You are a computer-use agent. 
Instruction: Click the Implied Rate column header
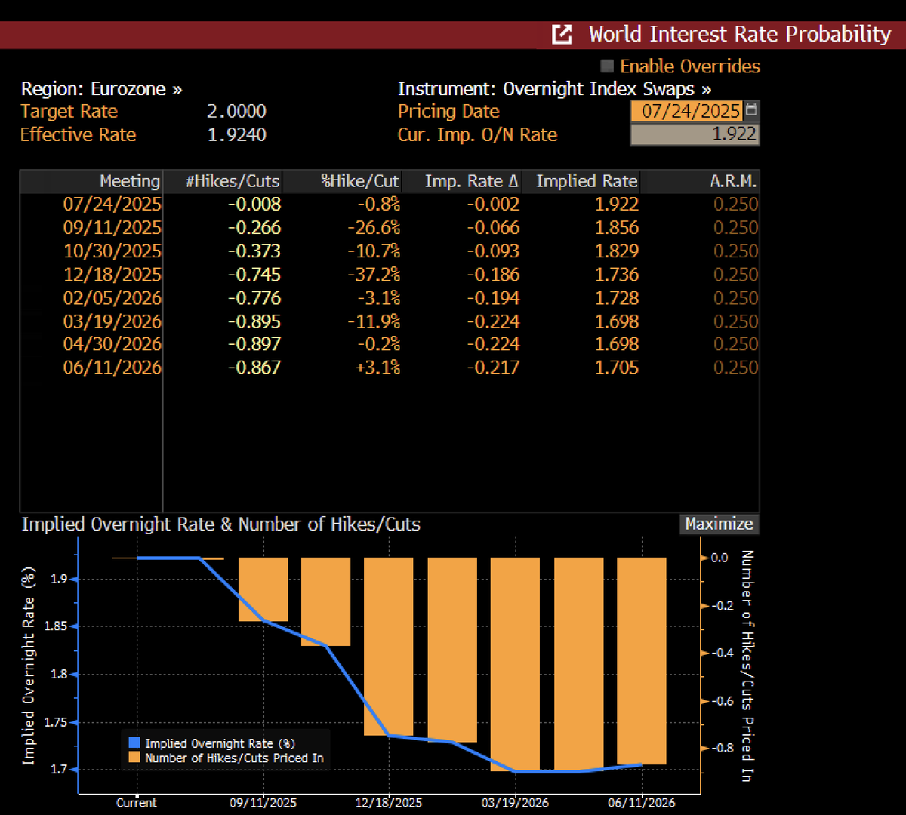pos(586,181)
